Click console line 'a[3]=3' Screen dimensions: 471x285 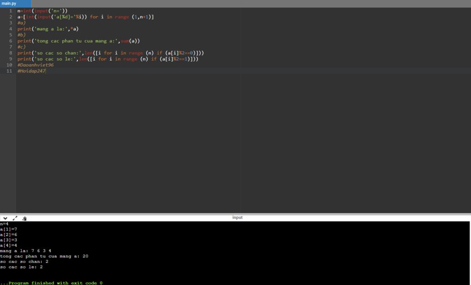pos(8,240)
